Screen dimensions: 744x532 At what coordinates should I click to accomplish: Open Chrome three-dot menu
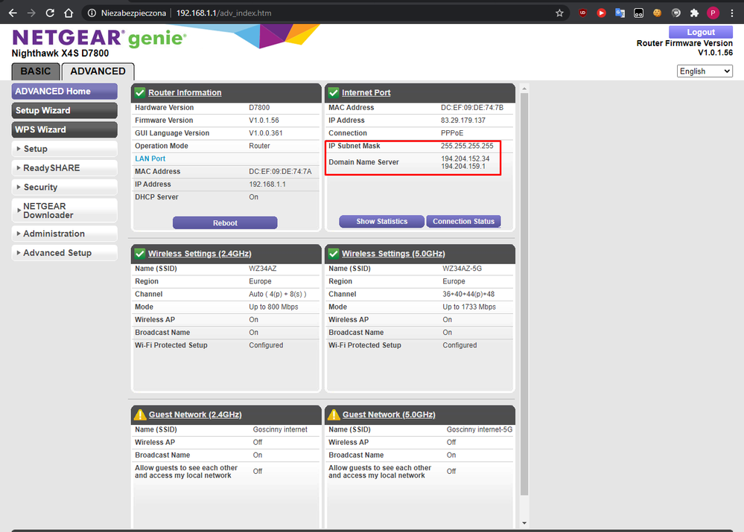click(x=731, y=13)
